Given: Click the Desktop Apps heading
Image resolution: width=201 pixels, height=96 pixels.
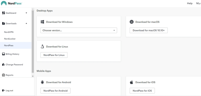Looking at the screenshot, I should [45, 11].
